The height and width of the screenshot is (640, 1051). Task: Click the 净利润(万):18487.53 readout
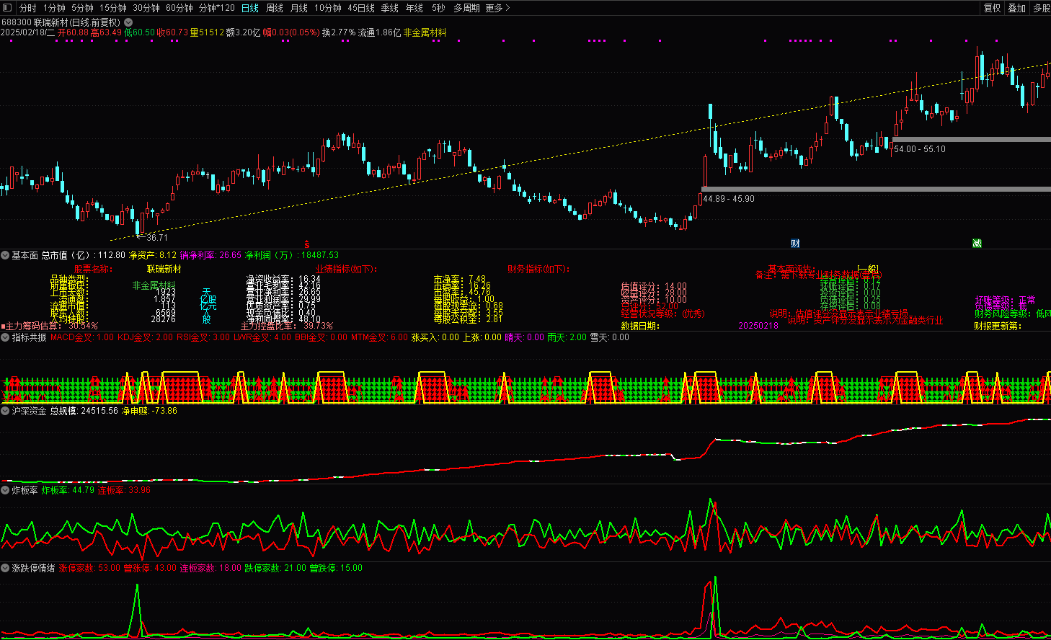click(292, 255)
